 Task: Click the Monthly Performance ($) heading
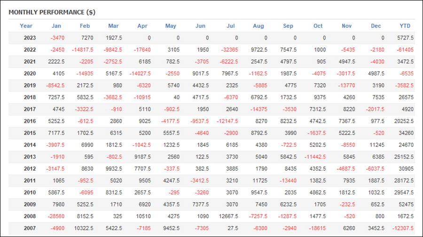[52, 12]
